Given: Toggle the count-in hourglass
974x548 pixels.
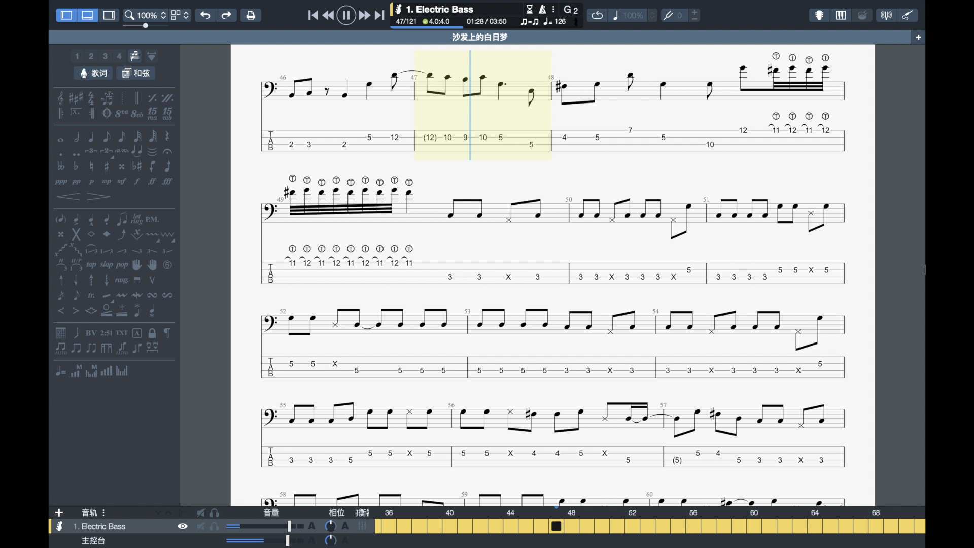Looking at the screenshot, I should [529, 9].
